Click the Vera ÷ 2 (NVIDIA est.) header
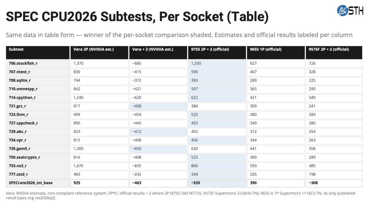 click(158, 52)
